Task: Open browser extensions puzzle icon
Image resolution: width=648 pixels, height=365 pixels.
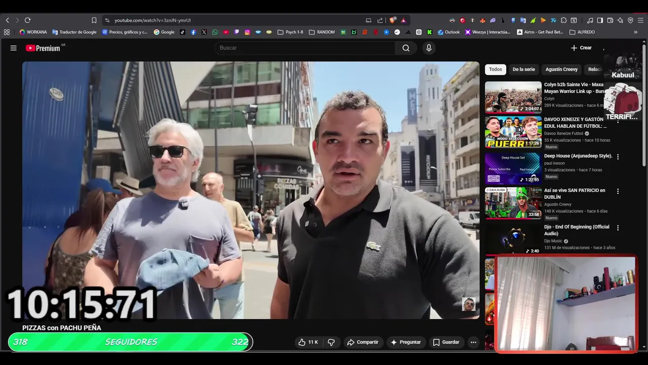Action: click(x=563, y=20)
